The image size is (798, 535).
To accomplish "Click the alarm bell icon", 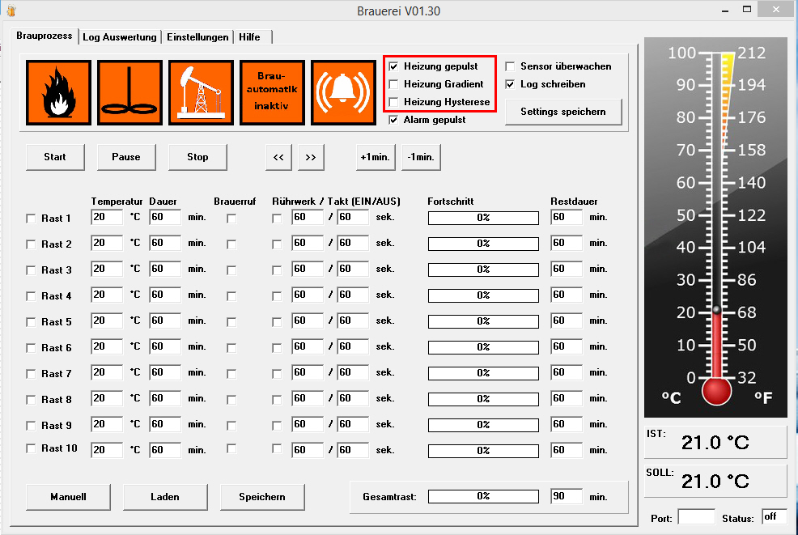I will [343, 92].
